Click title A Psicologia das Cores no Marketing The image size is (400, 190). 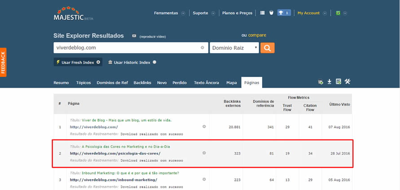pyautogui.click(x=126, y=147)
